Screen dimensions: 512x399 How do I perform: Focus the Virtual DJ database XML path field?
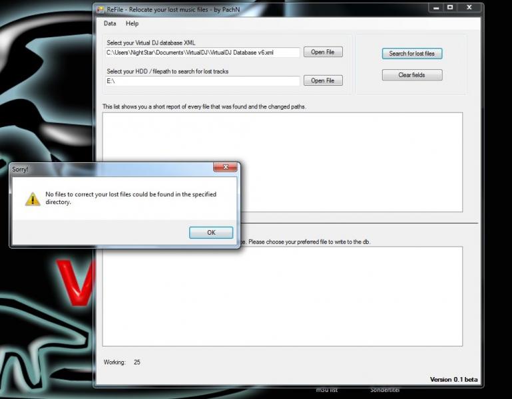[202, 53]
